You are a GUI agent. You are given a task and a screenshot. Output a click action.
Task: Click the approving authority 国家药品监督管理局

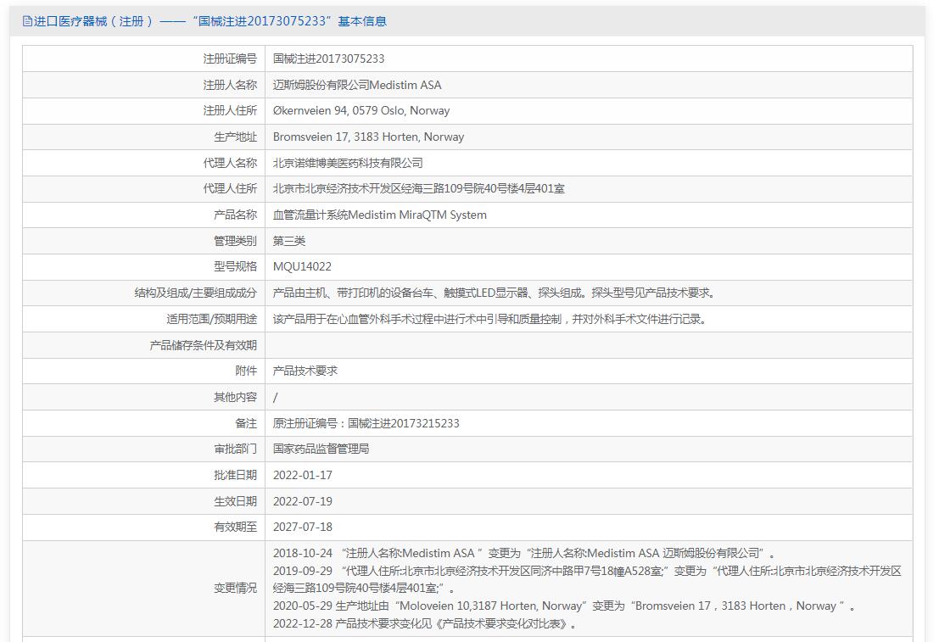(x=321, y=449)
